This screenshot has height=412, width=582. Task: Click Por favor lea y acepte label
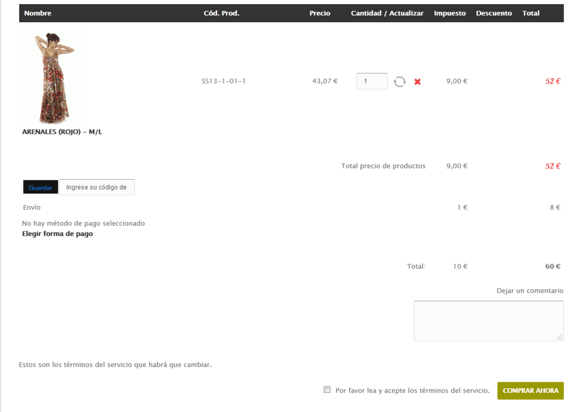(x=412, y=390)
